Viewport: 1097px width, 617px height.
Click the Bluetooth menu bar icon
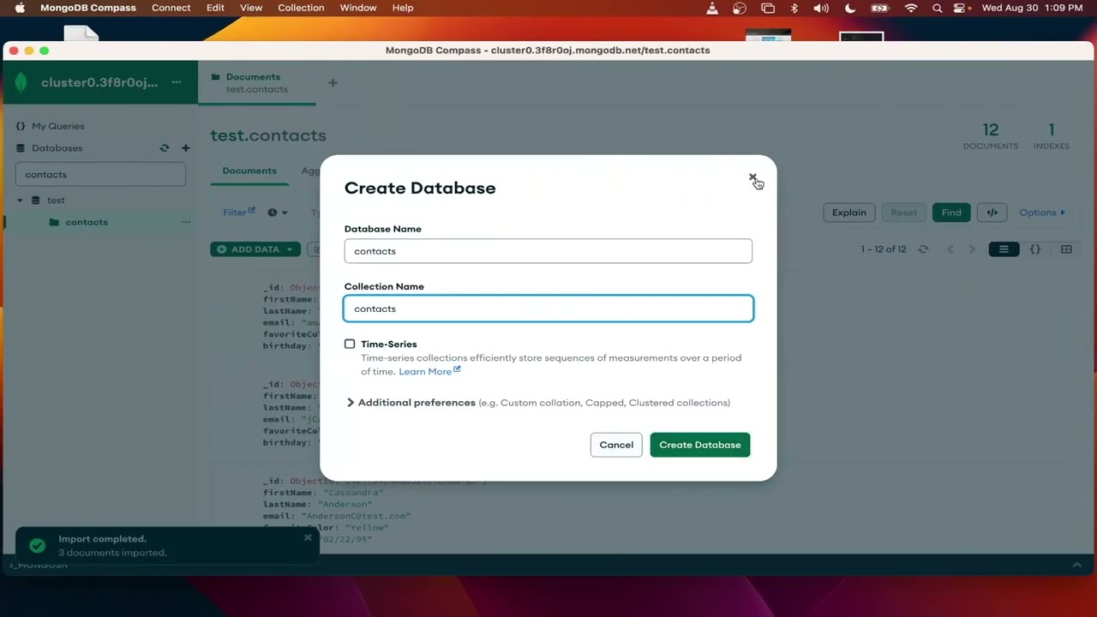click(x=794, y=8)
